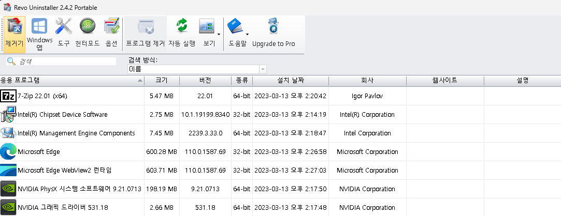
Task: Select Intel(R) Management Engine Components name
Action: (76, 133)
